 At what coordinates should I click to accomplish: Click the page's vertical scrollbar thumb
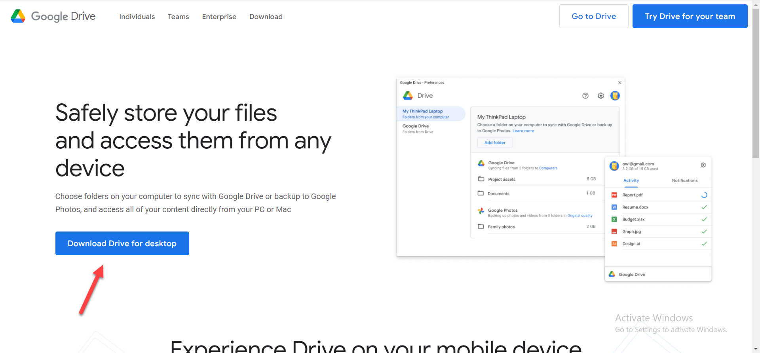756,83
